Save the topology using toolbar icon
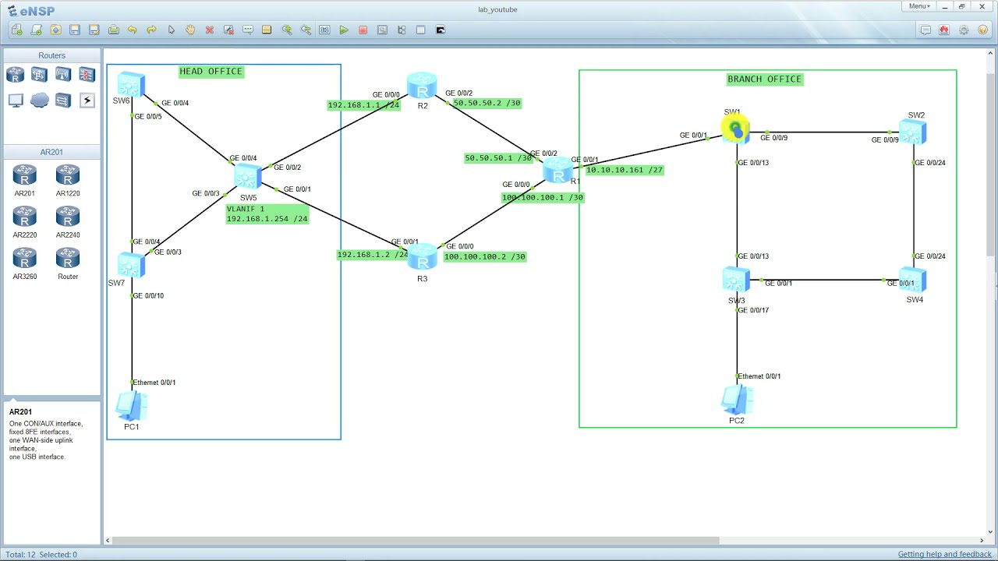The height and width of the screenshot is (561, 998). point(75,30)
